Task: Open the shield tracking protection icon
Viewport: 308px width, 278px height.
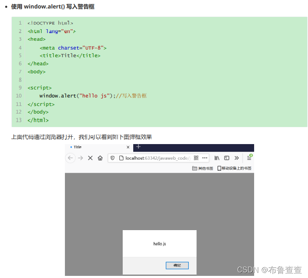Action: tap(112, 158)
